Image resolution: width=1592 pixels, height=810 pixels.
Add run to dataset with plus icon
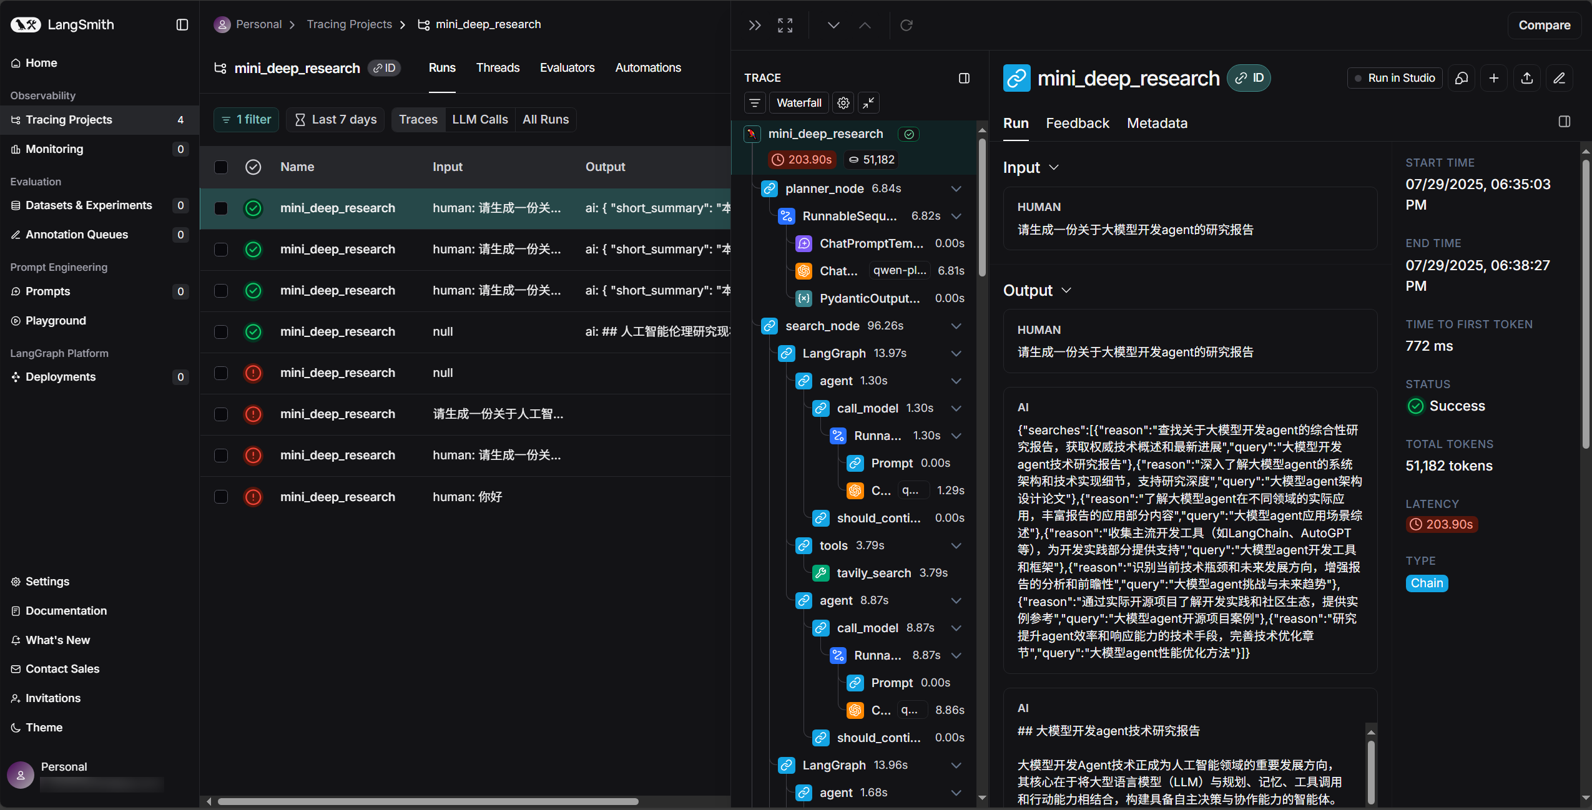point(1494,78)
